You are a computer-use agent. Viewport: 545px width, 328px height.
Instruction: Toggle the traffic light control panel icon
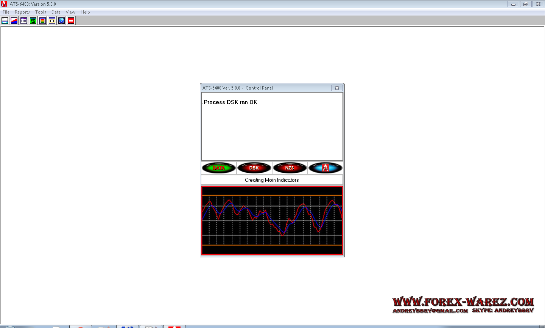43,21
